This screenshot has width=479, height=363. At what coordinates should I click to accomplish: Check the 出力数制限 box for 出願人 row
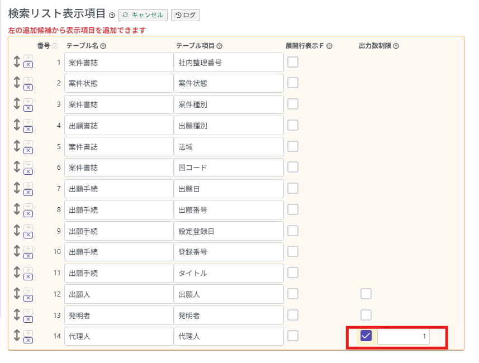coord(366,294)
